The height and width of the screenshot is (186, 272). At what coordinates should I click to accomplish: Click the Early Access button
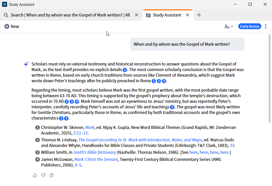click(250, 26)
